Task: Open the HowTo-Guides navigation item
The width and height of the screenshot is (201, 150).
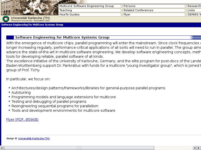Action: click(x=90, y=15)
